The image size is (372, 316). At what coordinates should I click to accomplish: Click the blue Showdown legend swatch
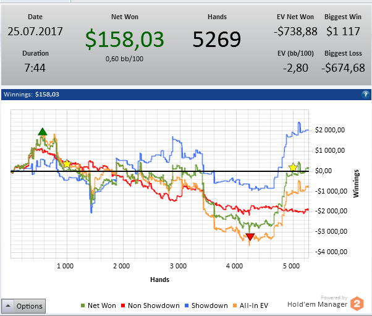[187, 305]
